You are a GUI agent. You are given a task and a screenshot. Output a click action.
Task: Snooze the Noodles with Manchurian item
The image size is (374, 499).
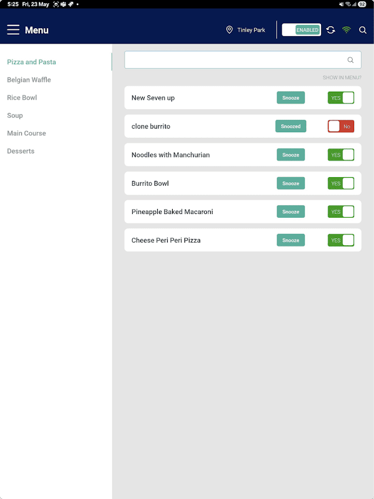(x=290, y=155)
